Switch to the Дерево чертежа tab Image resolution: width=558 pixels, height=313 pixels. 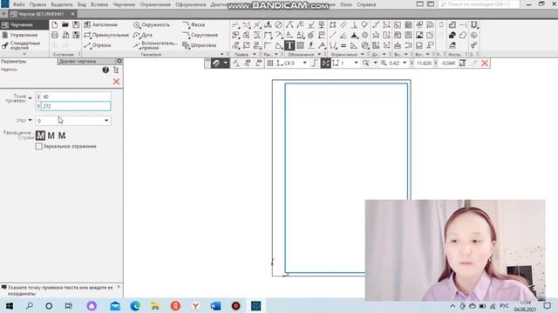coord(87,62)
